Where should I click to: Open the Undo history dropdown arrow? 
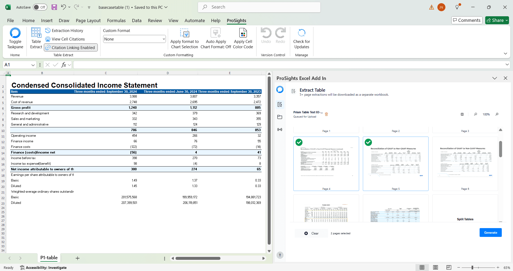click(69, 7)
